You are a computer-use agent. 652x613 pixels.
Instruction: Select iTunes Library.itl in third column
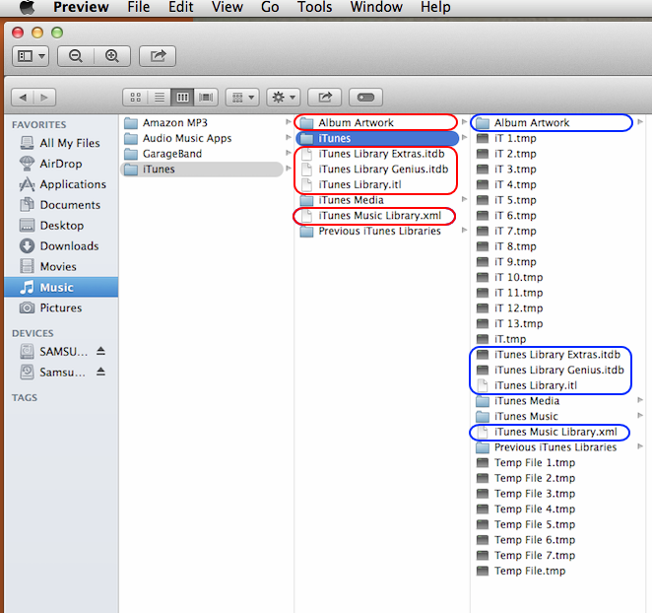tap(553, 385)
